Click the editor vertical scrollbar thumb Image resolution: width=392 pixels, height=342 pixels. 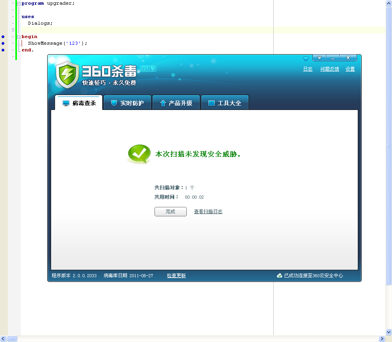(x=388, y=146)
